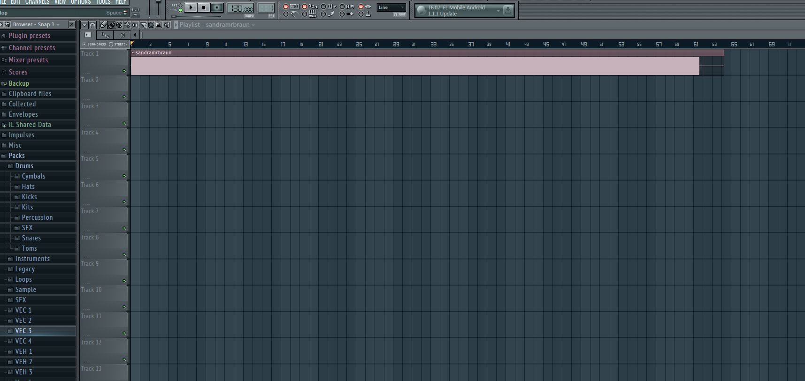This screenshot has width=805, height=381.
Task: Open the TOOLS menu
Action: point(103,2)
